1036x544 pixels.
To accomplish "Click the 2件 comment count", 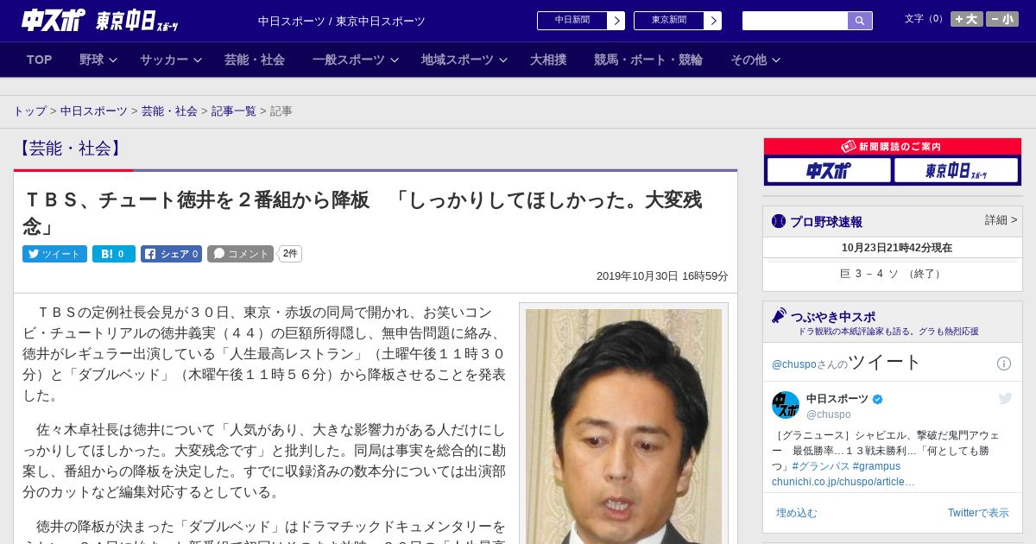I will pyautogui.click(x=290, y=254).
